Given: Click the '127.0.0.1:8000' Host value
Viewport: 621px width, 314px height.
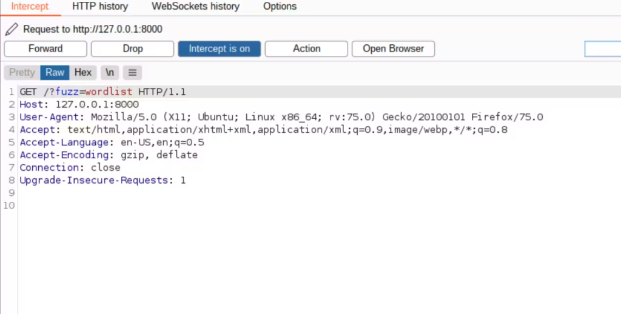Looking at the screenshot, I should (97, 104).
